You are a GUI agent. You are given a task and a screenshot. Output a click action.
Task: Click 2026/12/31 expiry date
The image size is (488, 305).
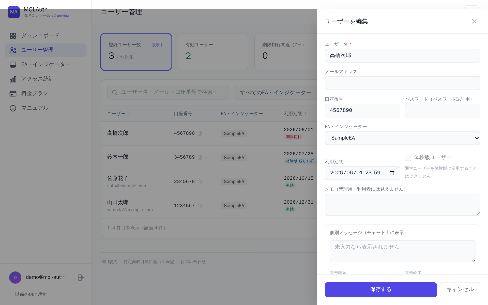pyautogui.click(x=299, y=202)
